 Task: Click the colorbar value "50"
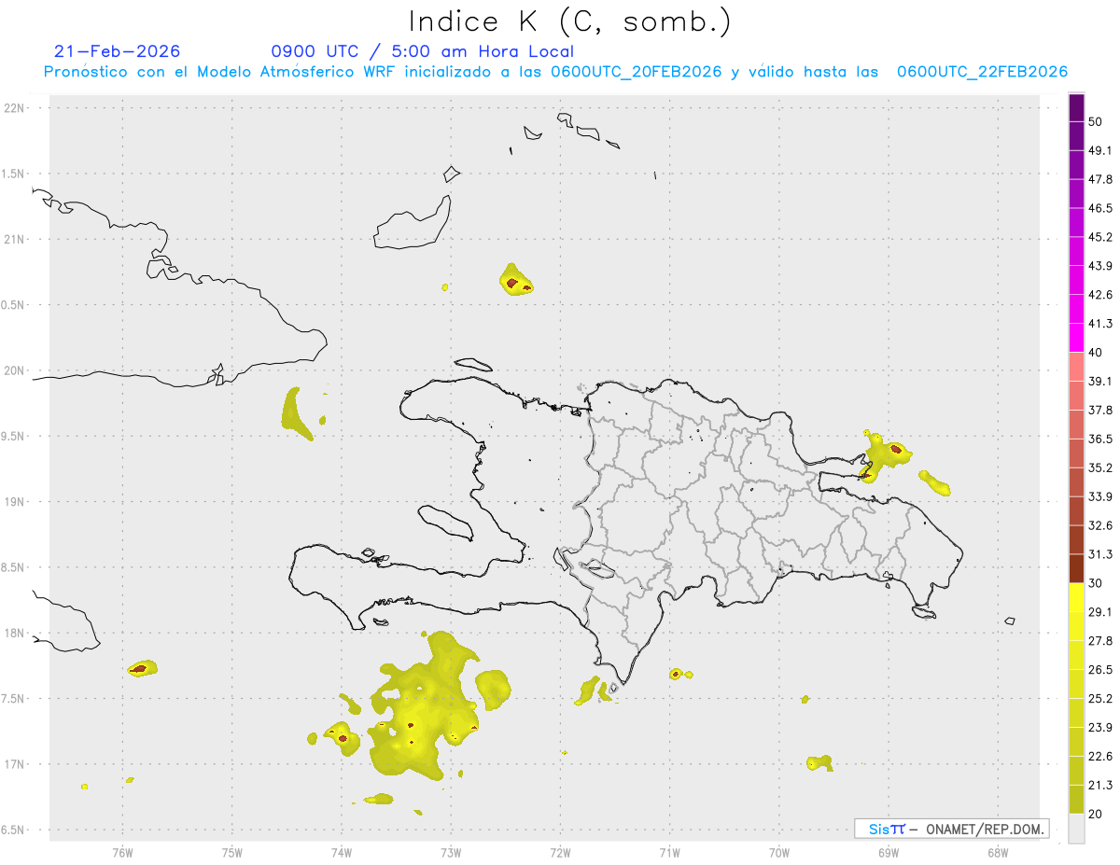(1096, 121)
